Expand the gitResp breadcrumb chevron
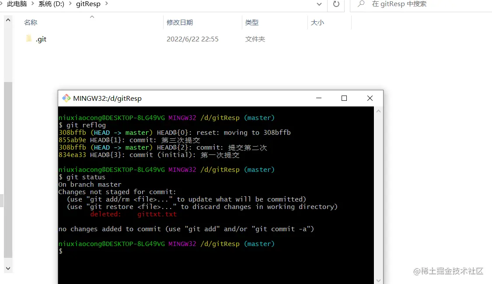This screenshot has height=284, width=492. 106,4
